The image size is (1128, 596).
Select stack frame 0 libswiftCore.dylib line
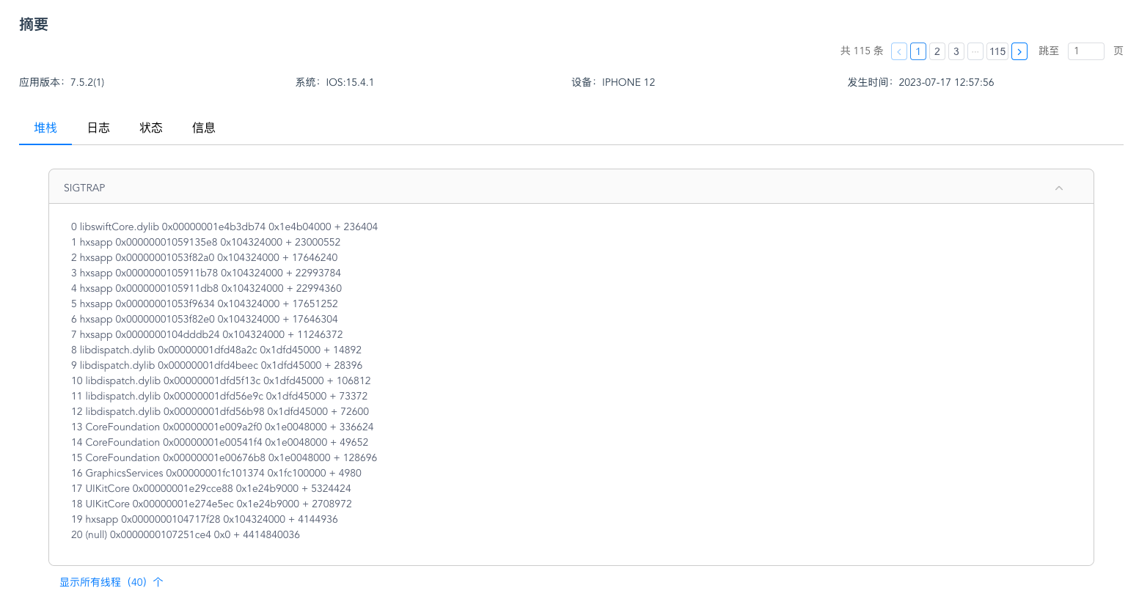click(x=224, y=227)
